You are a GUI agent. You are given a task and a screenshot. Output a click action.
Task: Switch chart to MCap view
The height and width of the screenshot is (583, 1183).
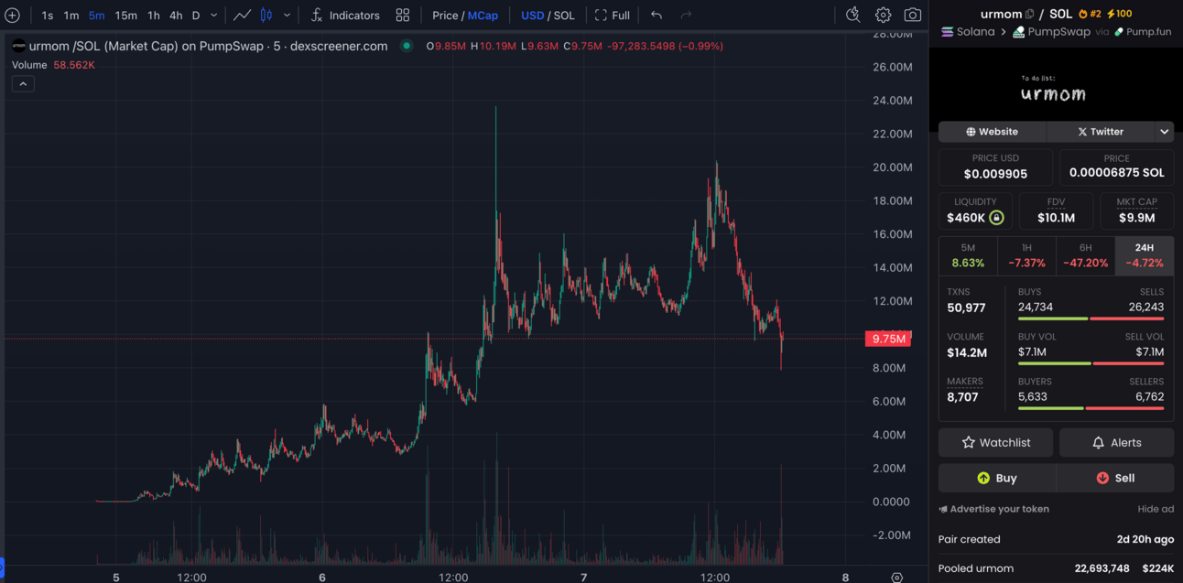click(483, 16)
